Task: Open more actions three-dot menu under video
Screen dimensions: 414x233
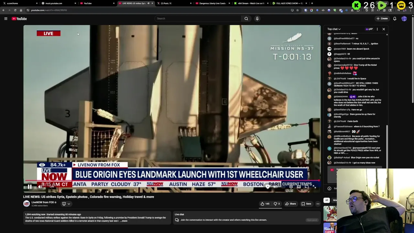Action: coord(318,204)
